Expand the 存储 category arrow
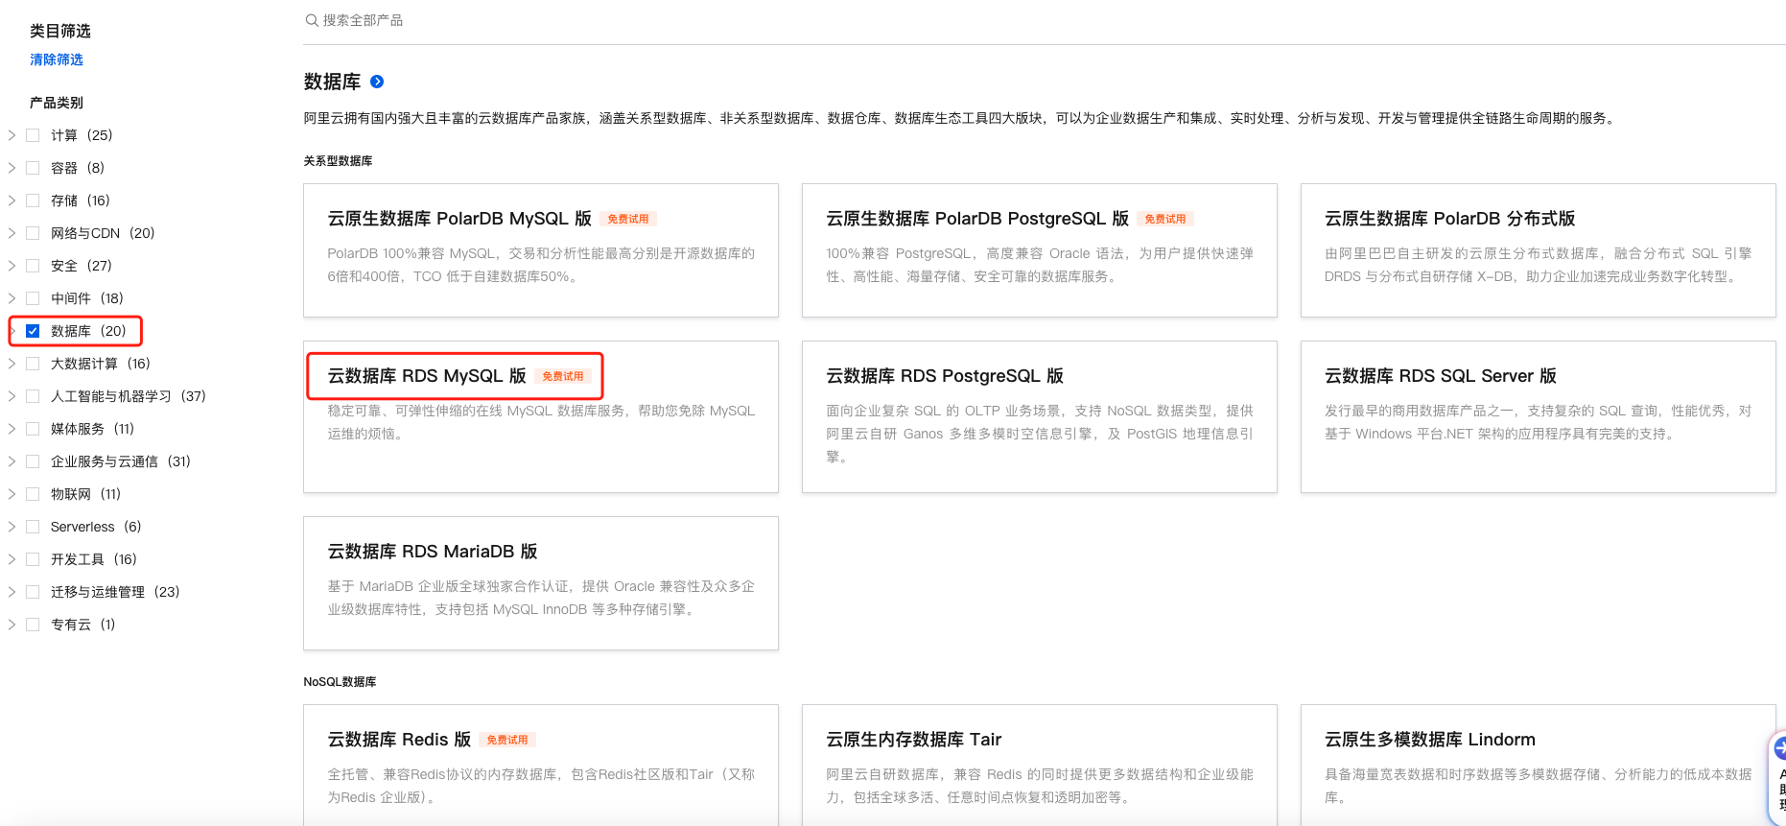Image resolution: width=1786 pixels, height=826 pixels. tap(12, 201)
